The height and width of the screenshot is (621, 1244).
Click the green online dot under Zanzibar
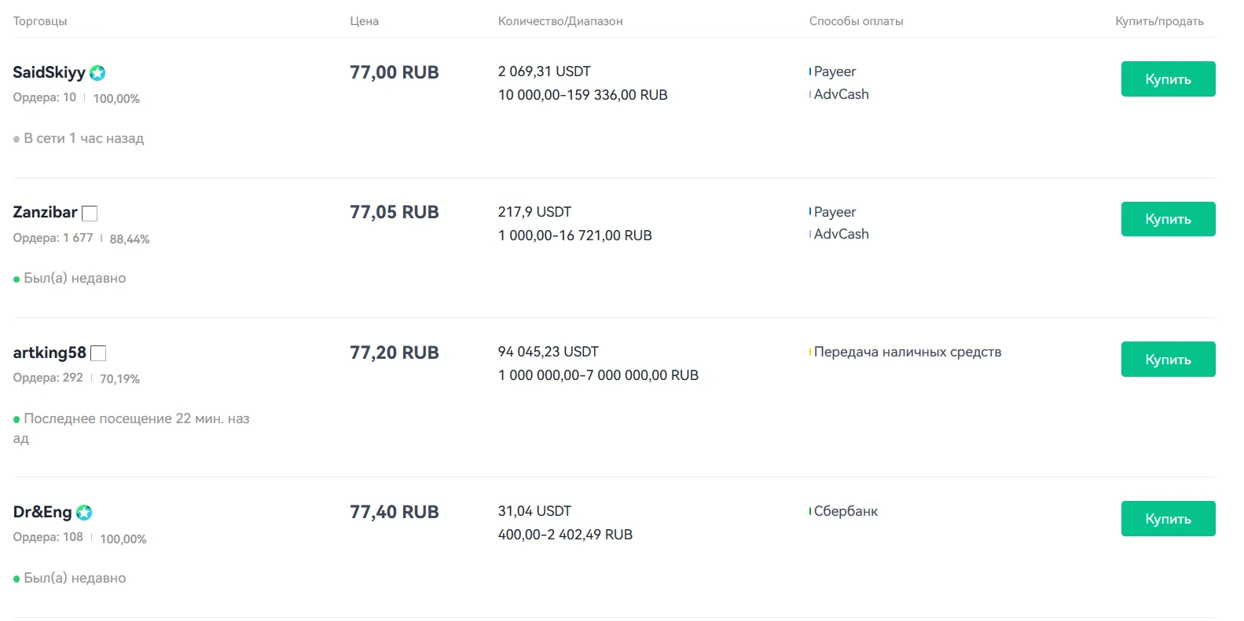pyautogui.click(x=17, y=279)
